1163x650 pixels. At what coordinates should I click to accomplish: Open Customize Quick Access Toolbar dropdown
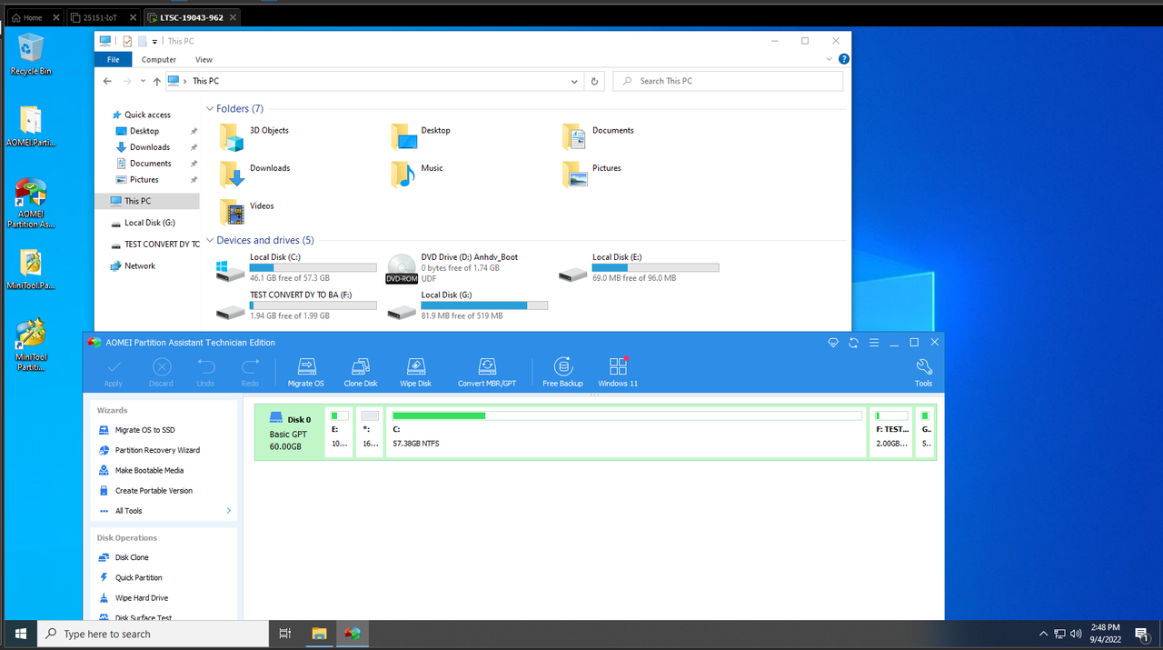155,41
